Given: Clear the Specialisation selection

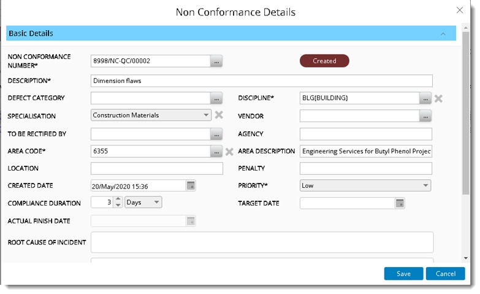Looking at the screenshot, I should point(219,115).
